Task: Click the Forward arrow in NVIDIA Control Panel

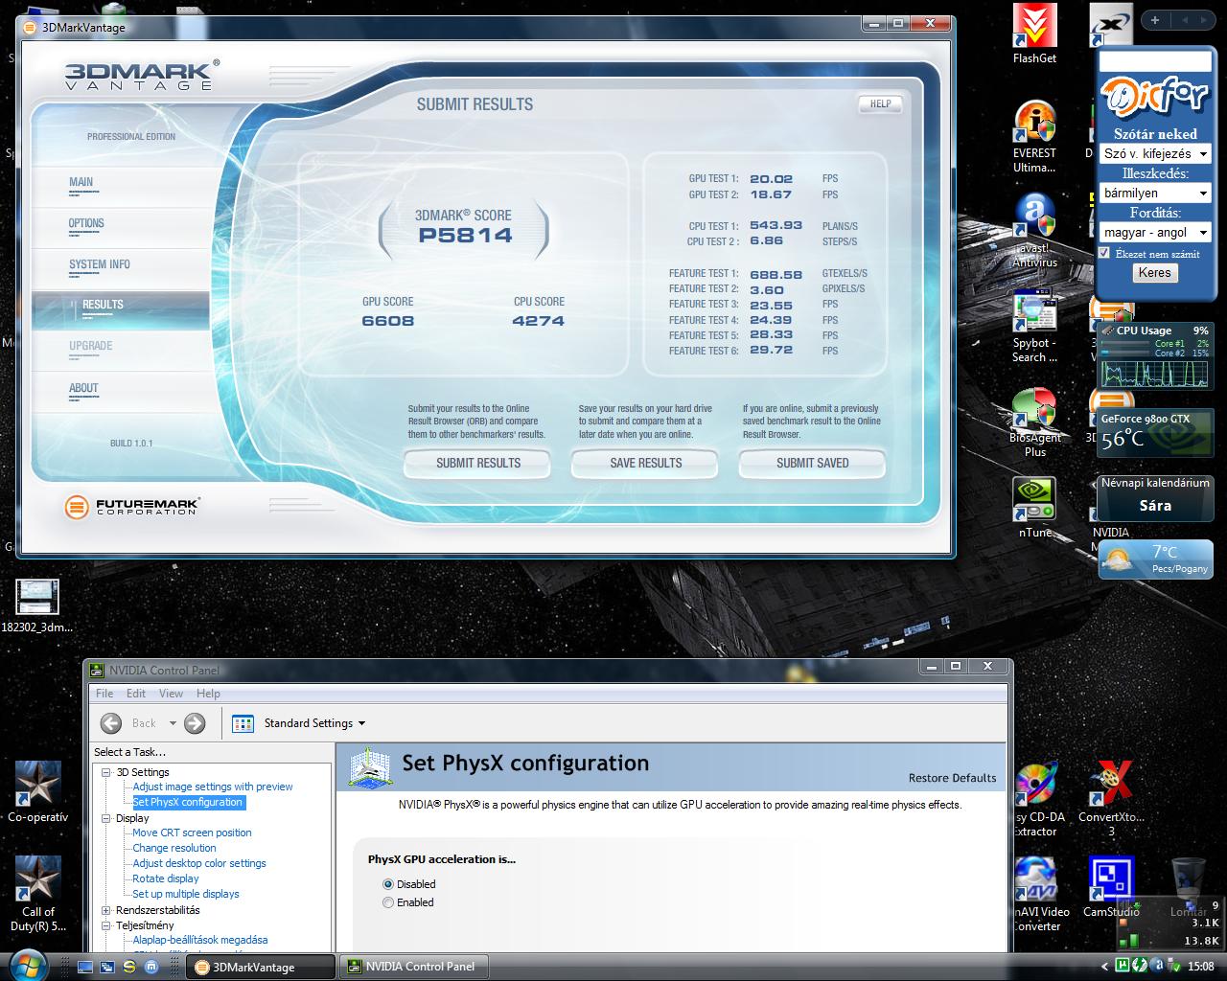Action: pyautogui.click(x=195, y=723)
